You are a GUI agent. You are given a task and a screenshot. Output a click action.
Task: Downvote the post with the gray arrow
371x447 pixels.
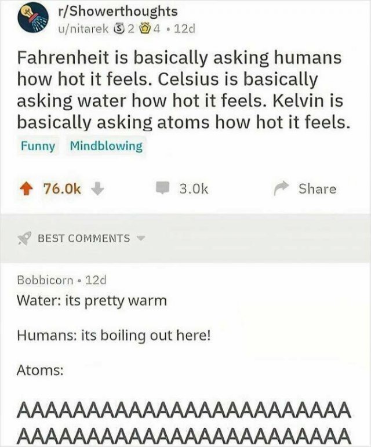[x=97, y=189]
